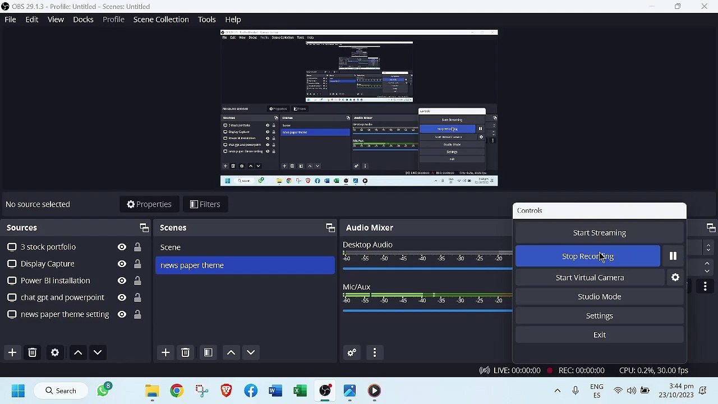The width and height of the screenshot is (718, 404).
Task: Open the Help menu
Action: tap(233, 19)
